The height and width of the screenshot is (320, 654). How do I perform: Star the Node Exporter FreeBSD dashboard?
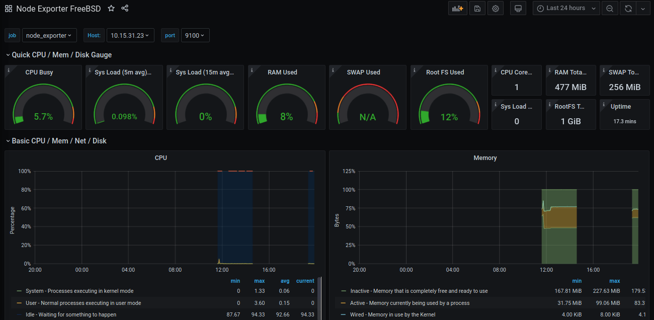111,9
